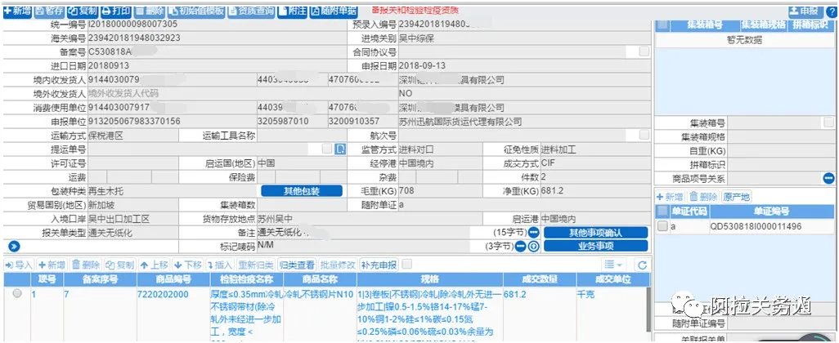The height and width of the screenshot is (343, 839).
Task: Click the blue circle icon after (15字节)
Action: pos(533,233)
